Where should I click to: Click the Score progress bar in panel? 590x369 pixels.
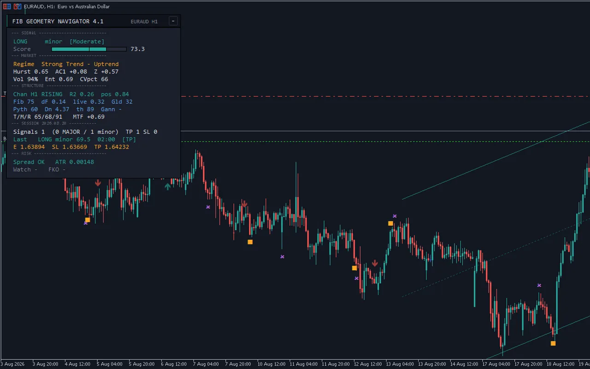tap(89, 49)
